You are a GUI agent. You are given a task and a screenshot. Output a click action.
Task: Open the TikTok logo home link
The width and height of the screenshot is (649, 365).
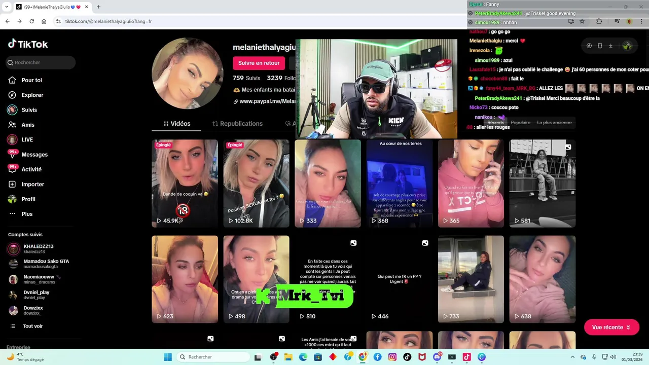(x=28, y=44)
